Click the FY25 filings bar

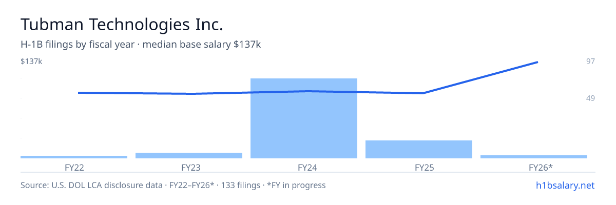(419, 149)
